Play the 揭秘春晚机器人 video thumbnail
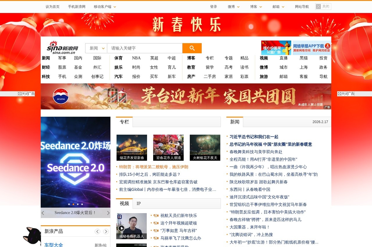This screenshot has width=372, height=247. point(131,226)
